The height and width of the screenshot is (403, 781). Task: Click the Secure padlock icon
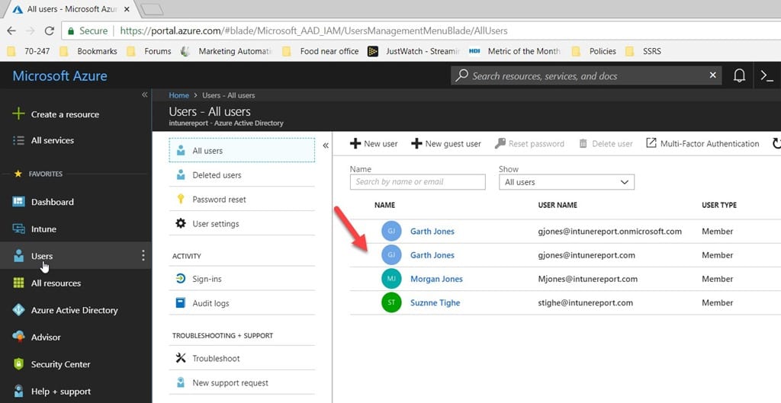tap(71, 30)
